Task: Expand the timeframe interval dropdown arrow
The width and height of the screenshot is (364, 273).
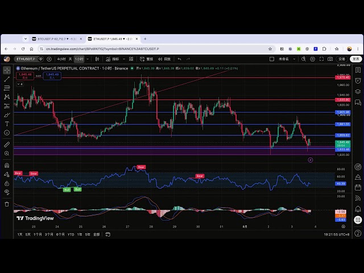Action: coord(88,59)
